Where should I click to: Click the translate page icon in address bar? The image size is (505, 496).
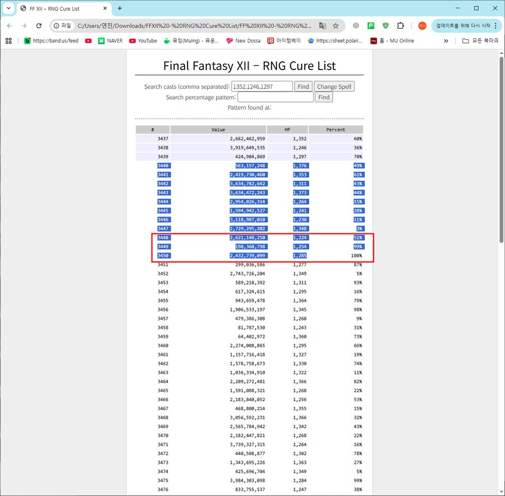pyautogui.click(x=322, y=26)
